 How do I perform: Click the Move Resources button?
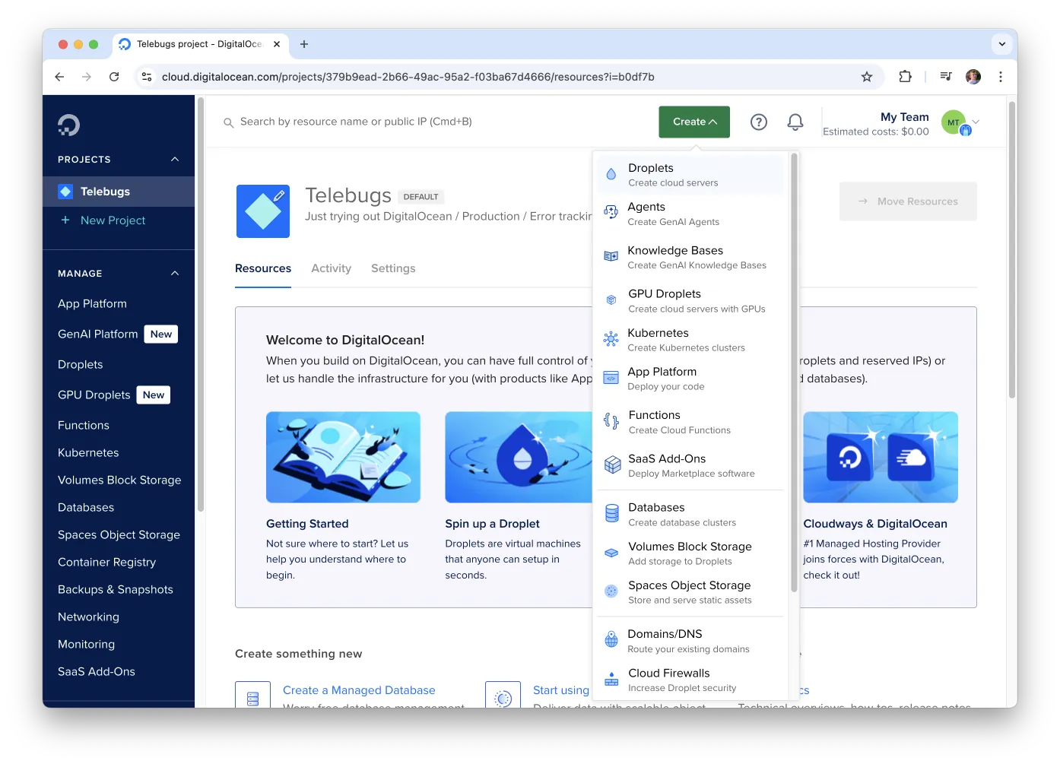click(908, 201)
